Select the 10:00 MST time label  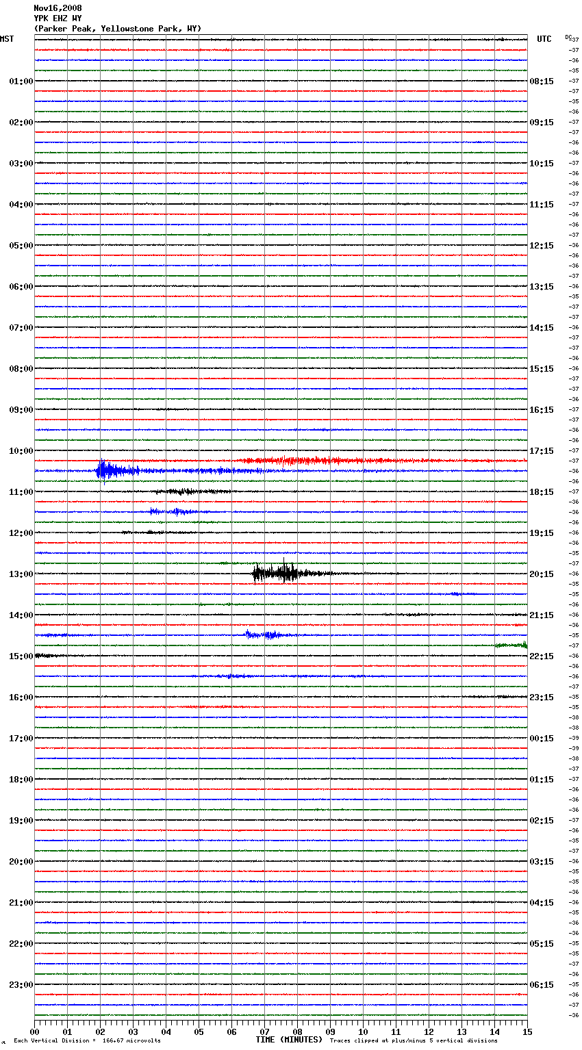[x=21, y=451]
